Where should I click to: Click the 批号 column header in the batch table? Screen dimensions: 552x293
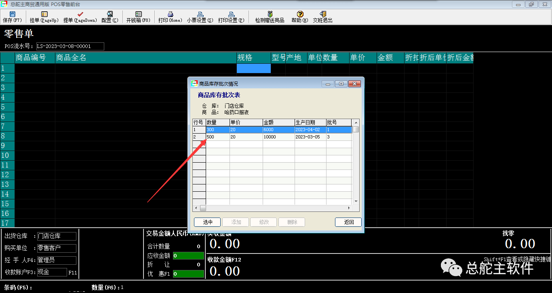point(339,123)
